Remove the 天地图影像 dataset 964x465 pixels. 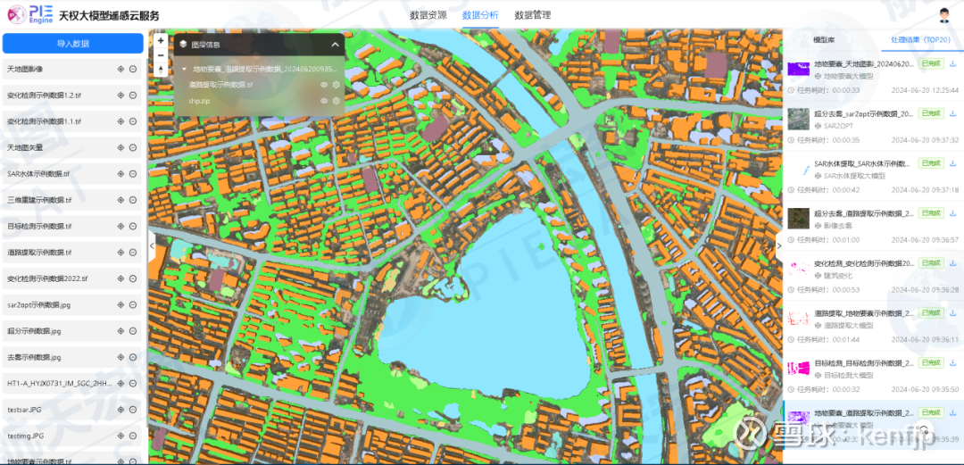tap(132, 69)
